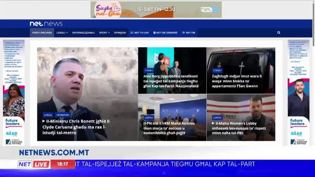This screenshot has height=177, width=315.
Task: Click right sidebar future leaders ad
Action: (x=298, y=93)
